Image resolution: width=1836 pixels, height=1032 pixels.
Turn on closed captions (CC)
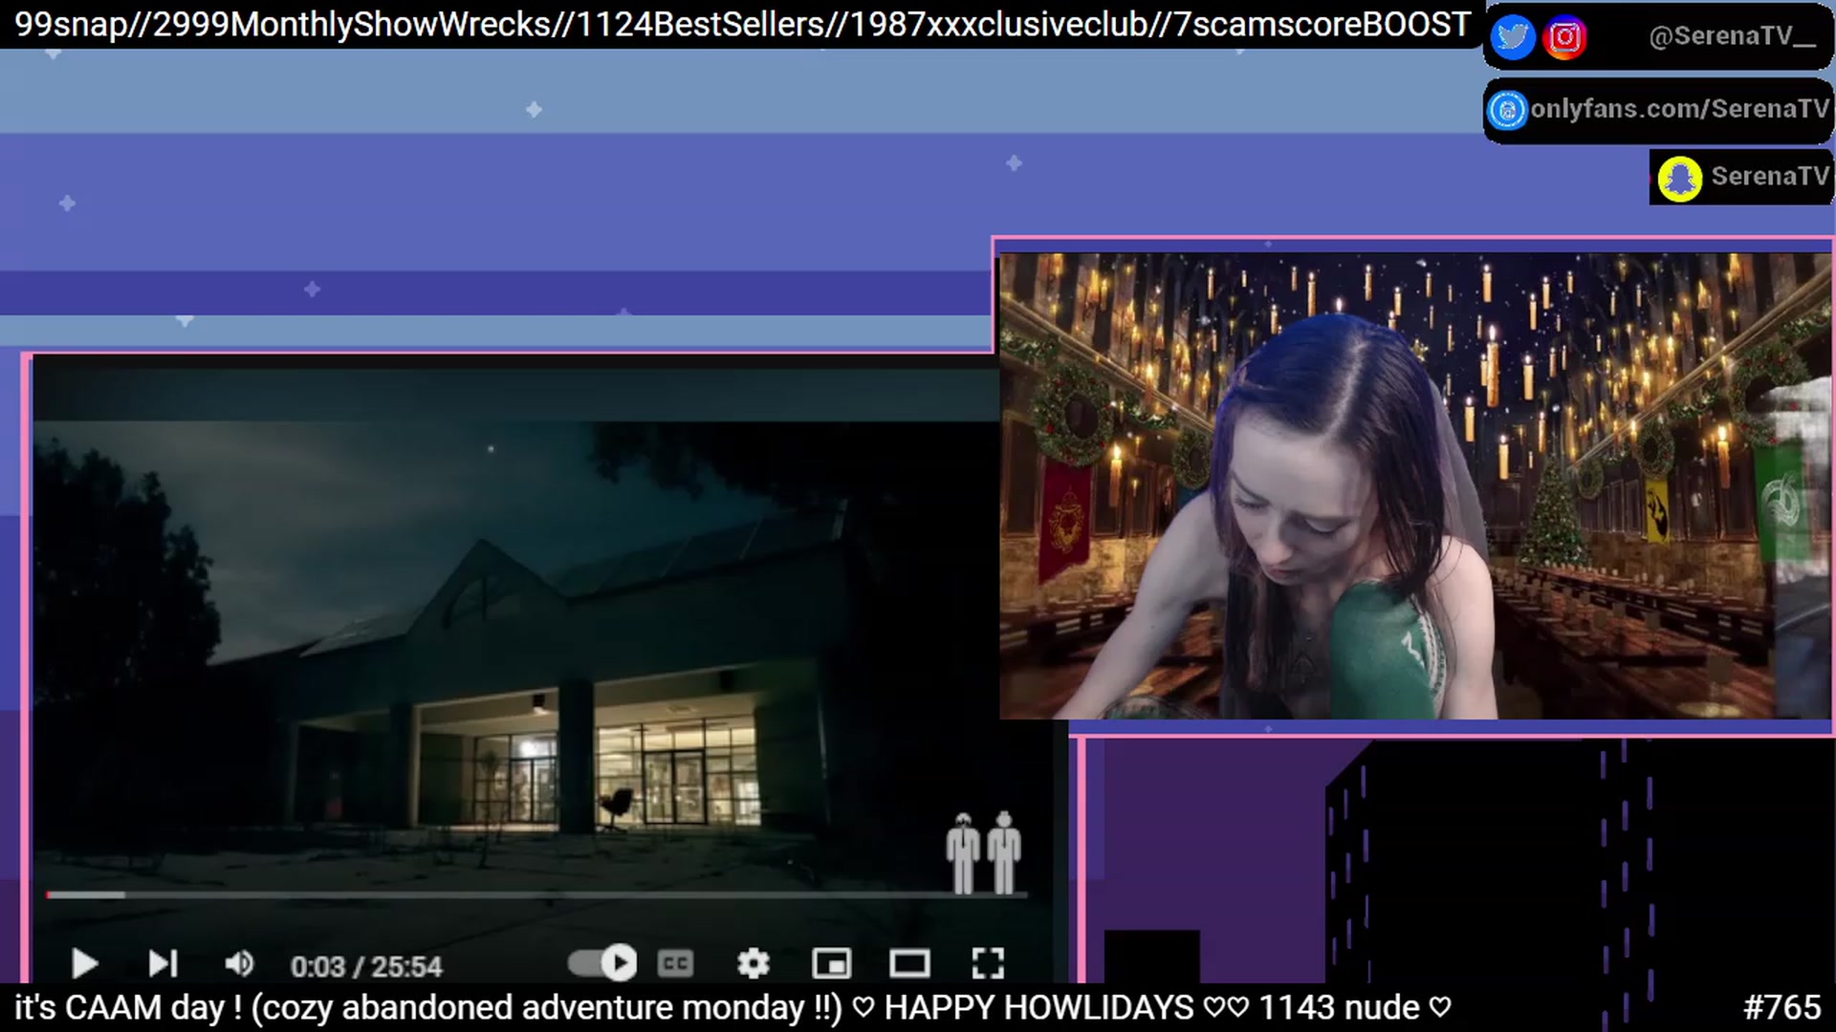675,963
